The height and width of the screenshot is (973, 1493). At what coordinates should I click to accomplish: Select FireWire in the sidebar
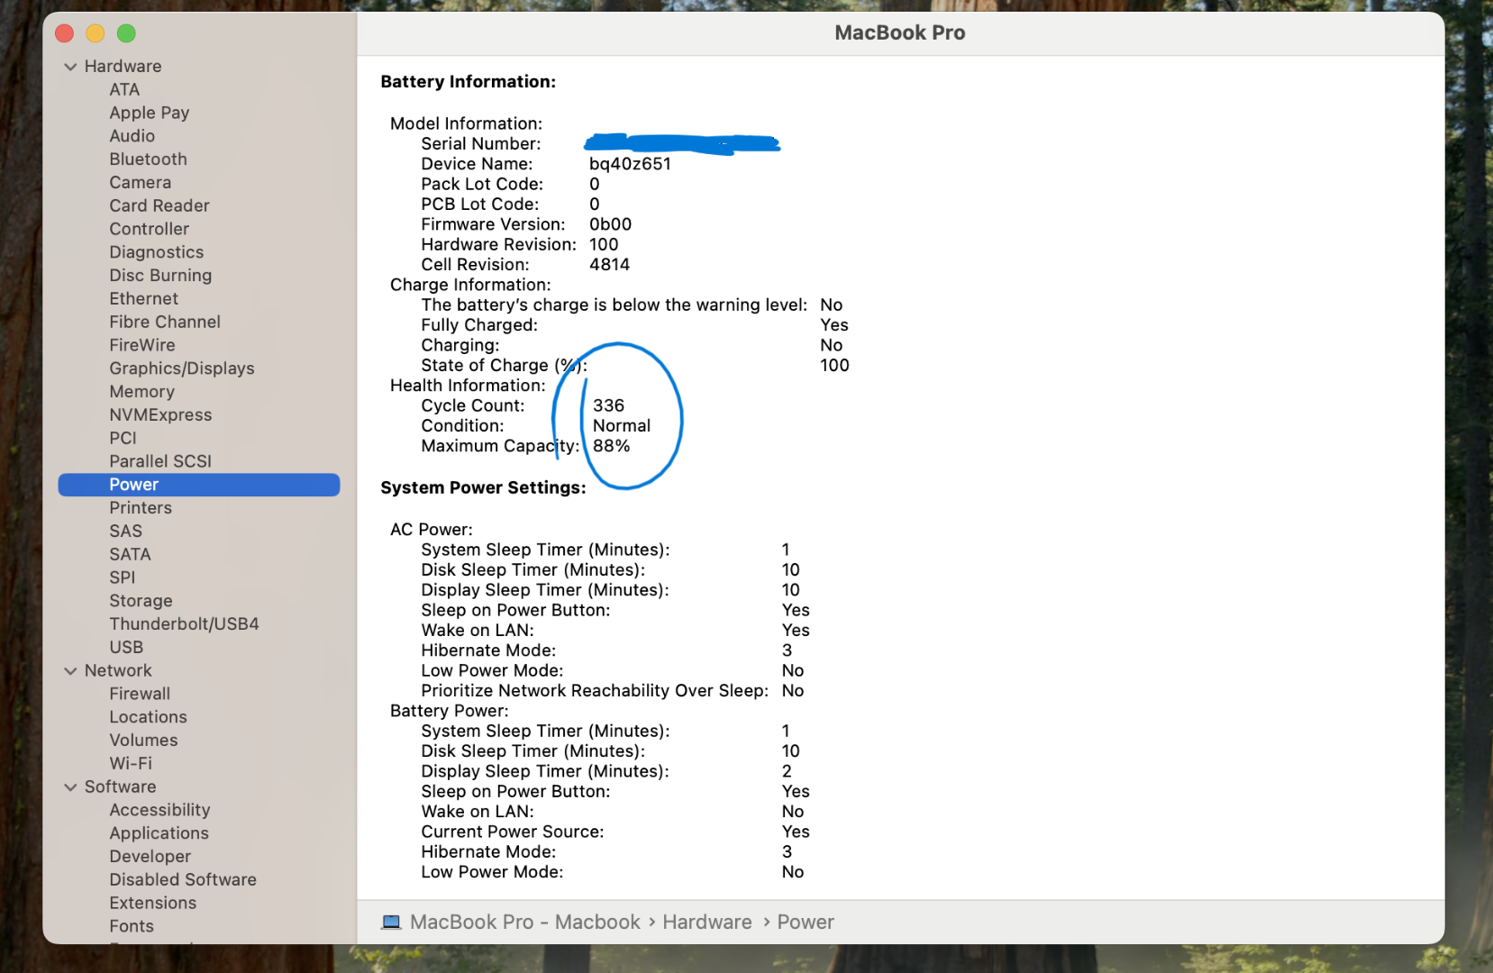tap(142, 345)
